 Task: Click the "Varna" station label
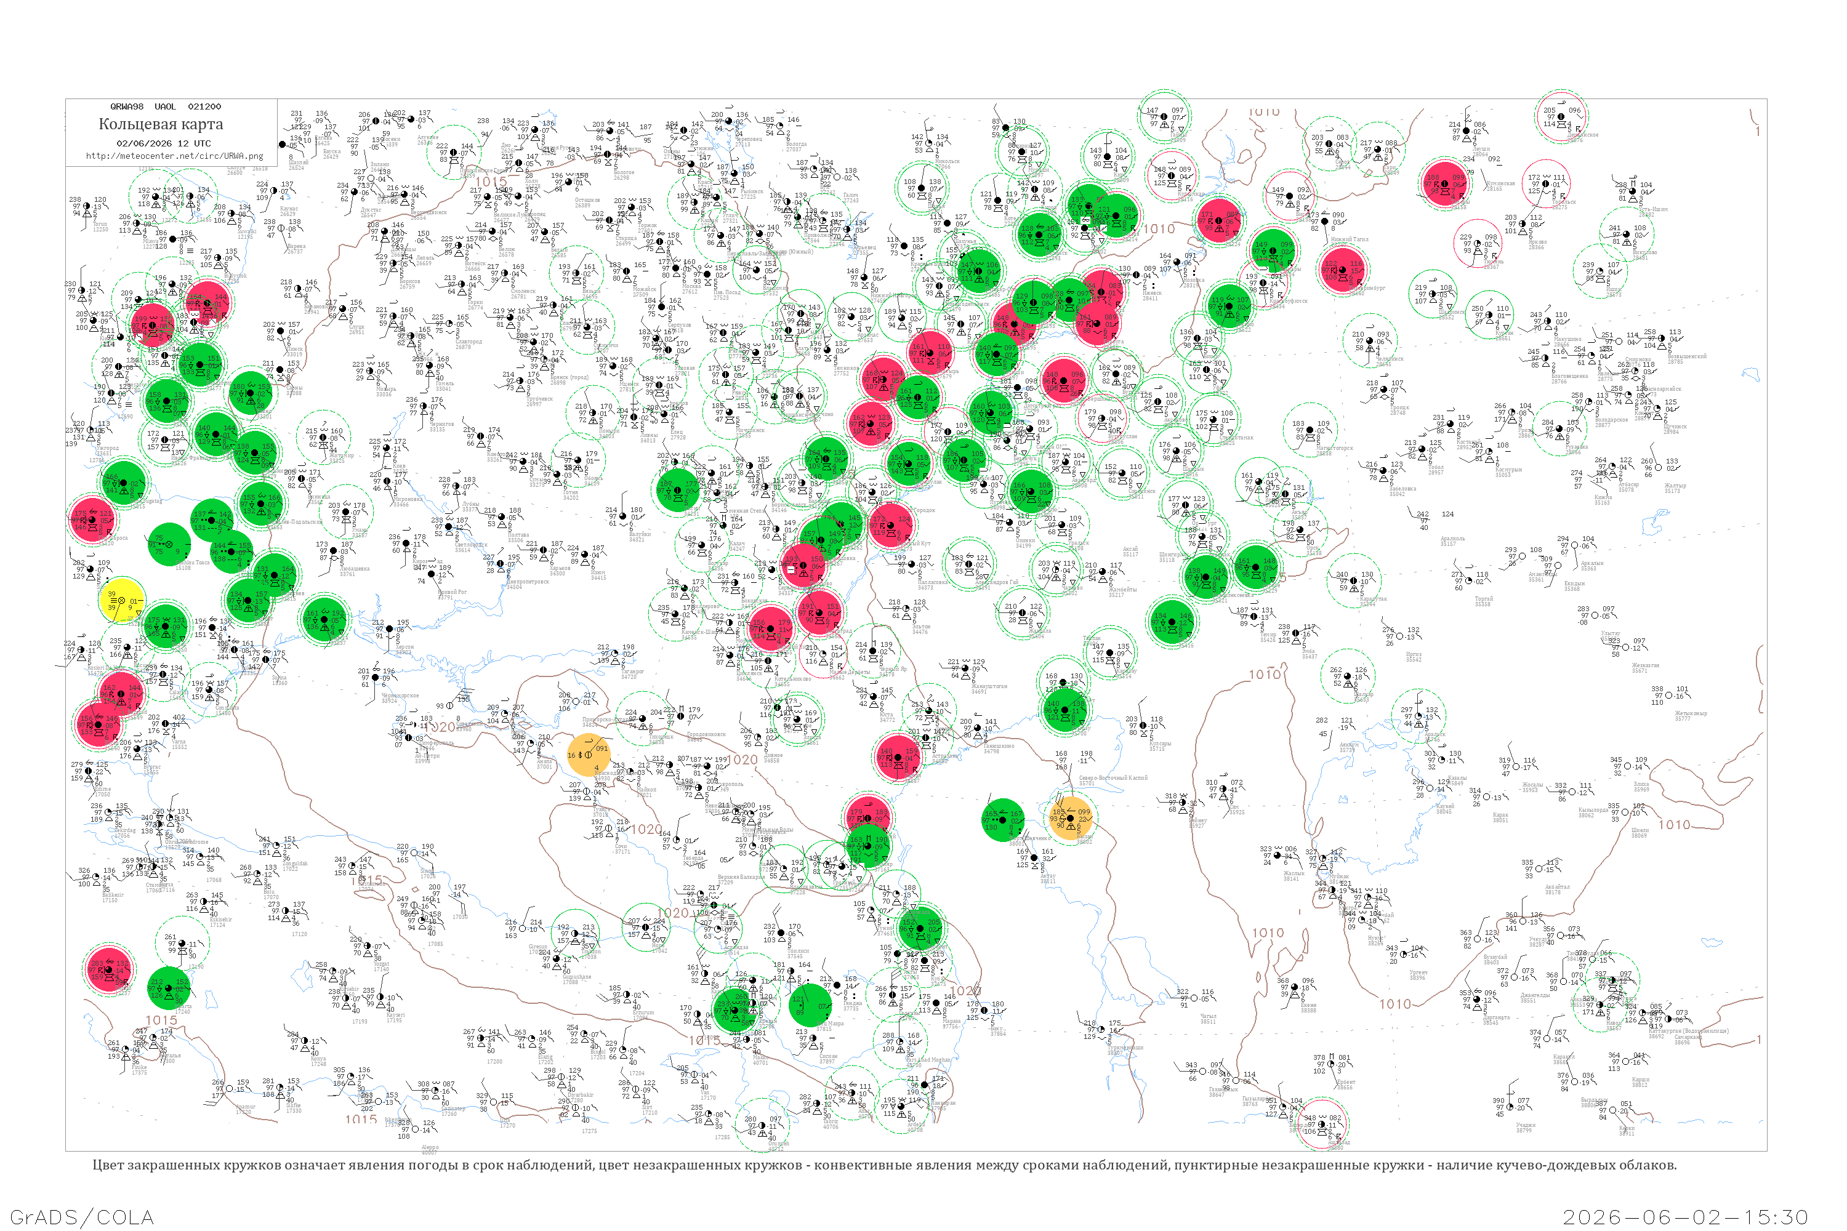coord(179,742)
